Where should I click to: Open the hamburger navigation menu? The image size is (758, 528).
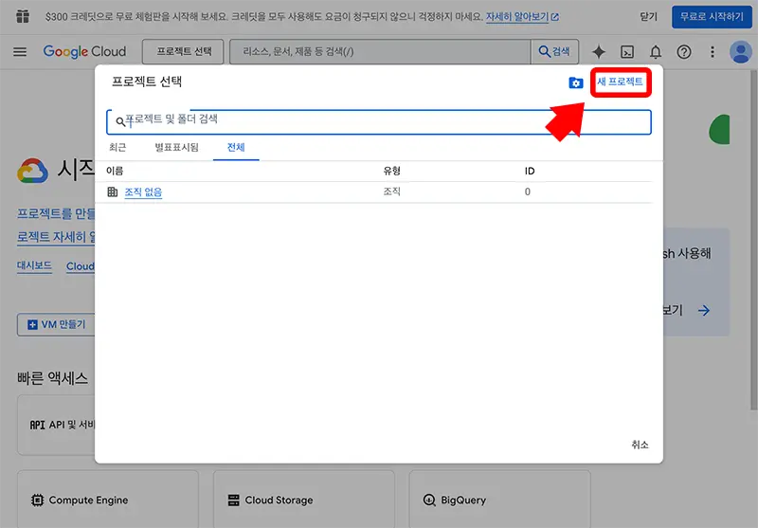(x=20, y=52)
